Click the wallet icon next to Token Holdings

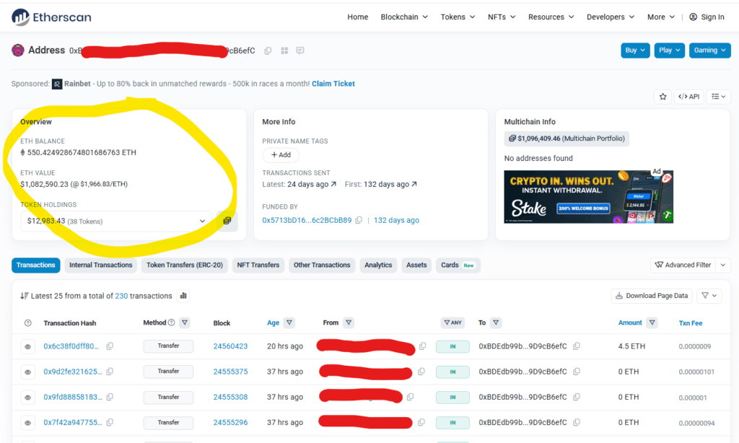click(x=227, y=221)
